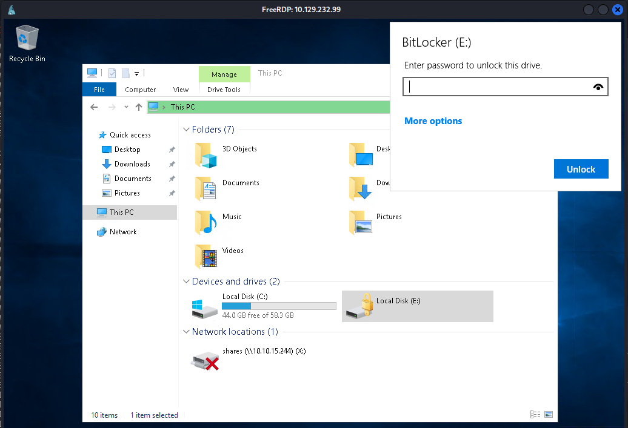This screenshot has height=428, width=628.
Task: Select Documents in Quick access list
Action: (x=133, y=179)
